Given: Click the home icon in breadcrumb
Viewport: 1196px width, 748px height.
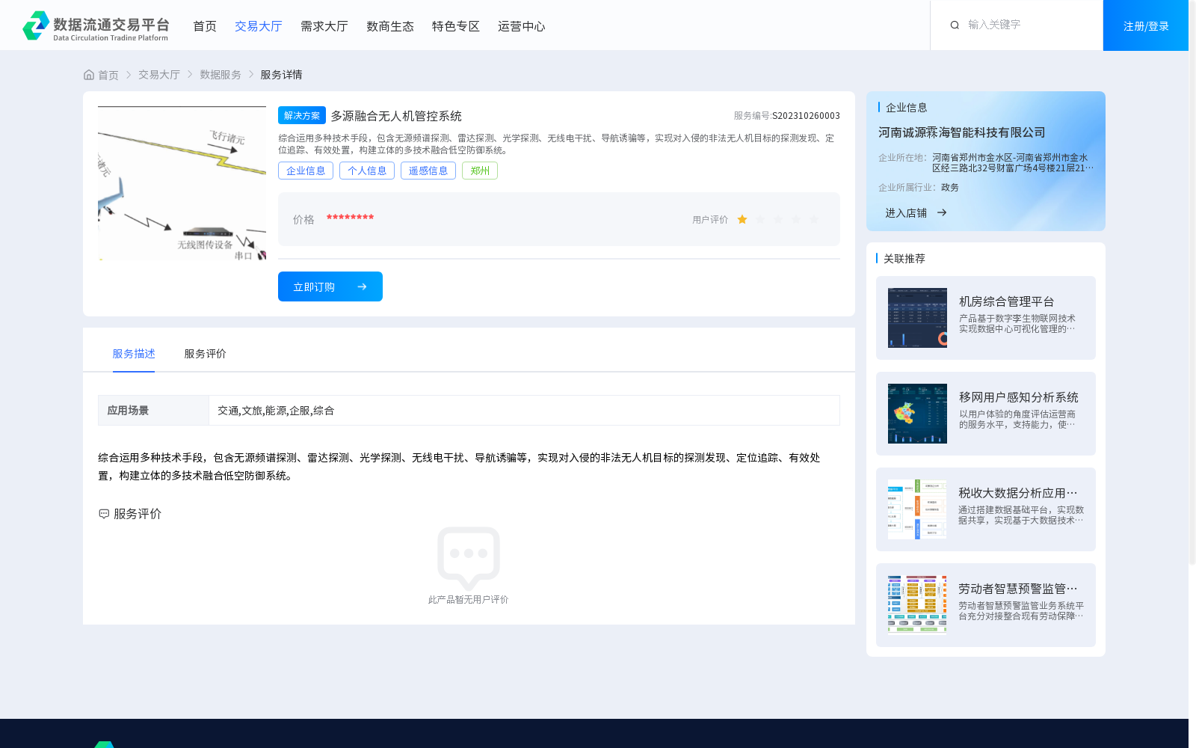Looking at the screenshot, I should pyautogui.click(x=89, y=75).
